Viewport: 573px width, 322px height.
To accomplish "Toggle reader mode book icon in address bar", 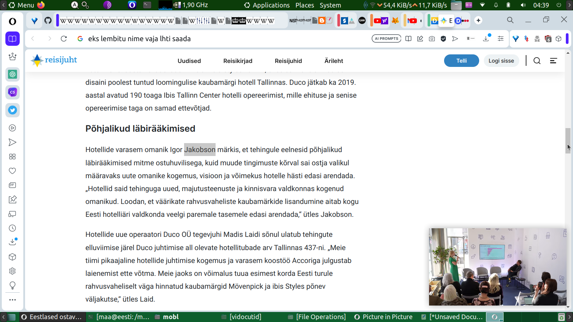I will click(x=408, y=39).
